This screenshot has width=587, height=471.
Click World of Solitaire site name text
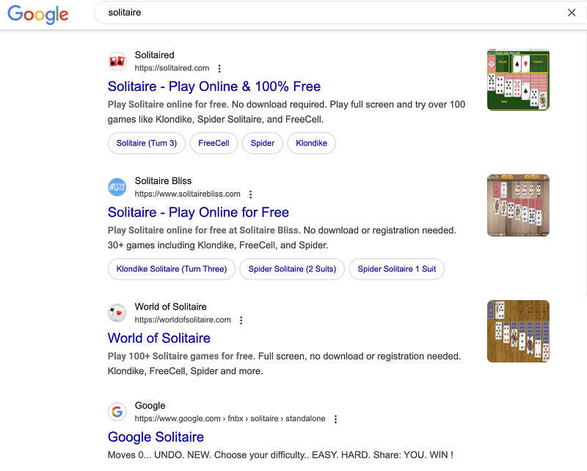(171, 307)
